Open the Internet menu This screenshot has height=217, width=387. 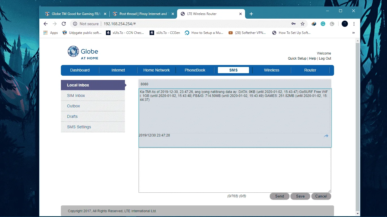118,70
